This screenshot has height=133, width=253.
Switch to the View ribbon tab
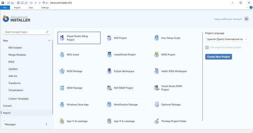tap(31, 8)
